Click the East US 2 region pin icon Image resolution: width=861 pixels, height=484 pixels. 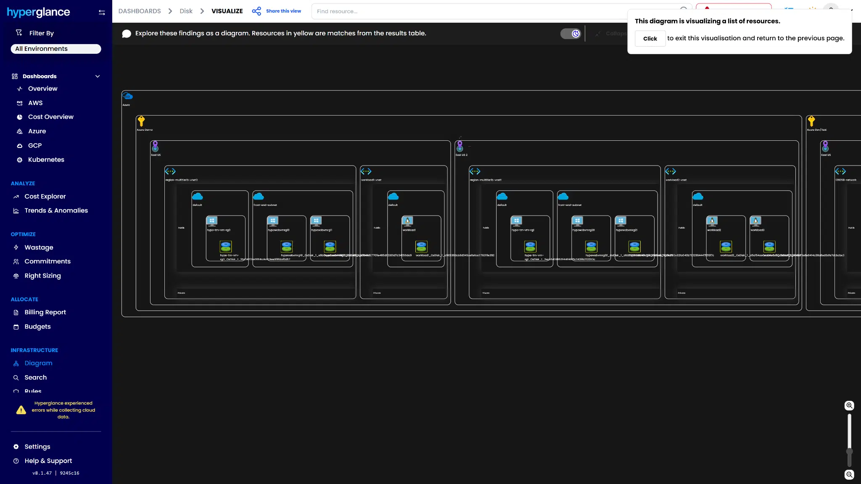[460, 146]
